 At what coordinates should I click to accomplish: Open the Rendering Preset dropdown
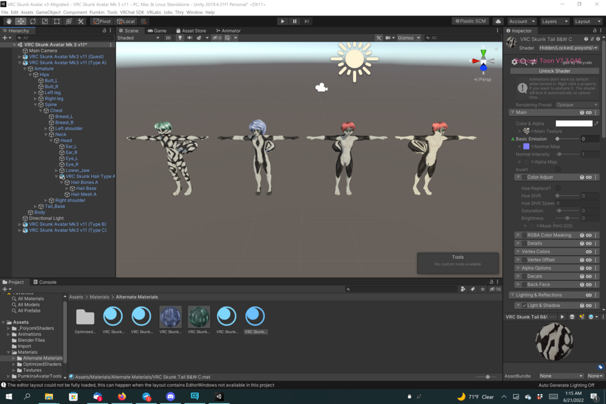coord(578,105)
